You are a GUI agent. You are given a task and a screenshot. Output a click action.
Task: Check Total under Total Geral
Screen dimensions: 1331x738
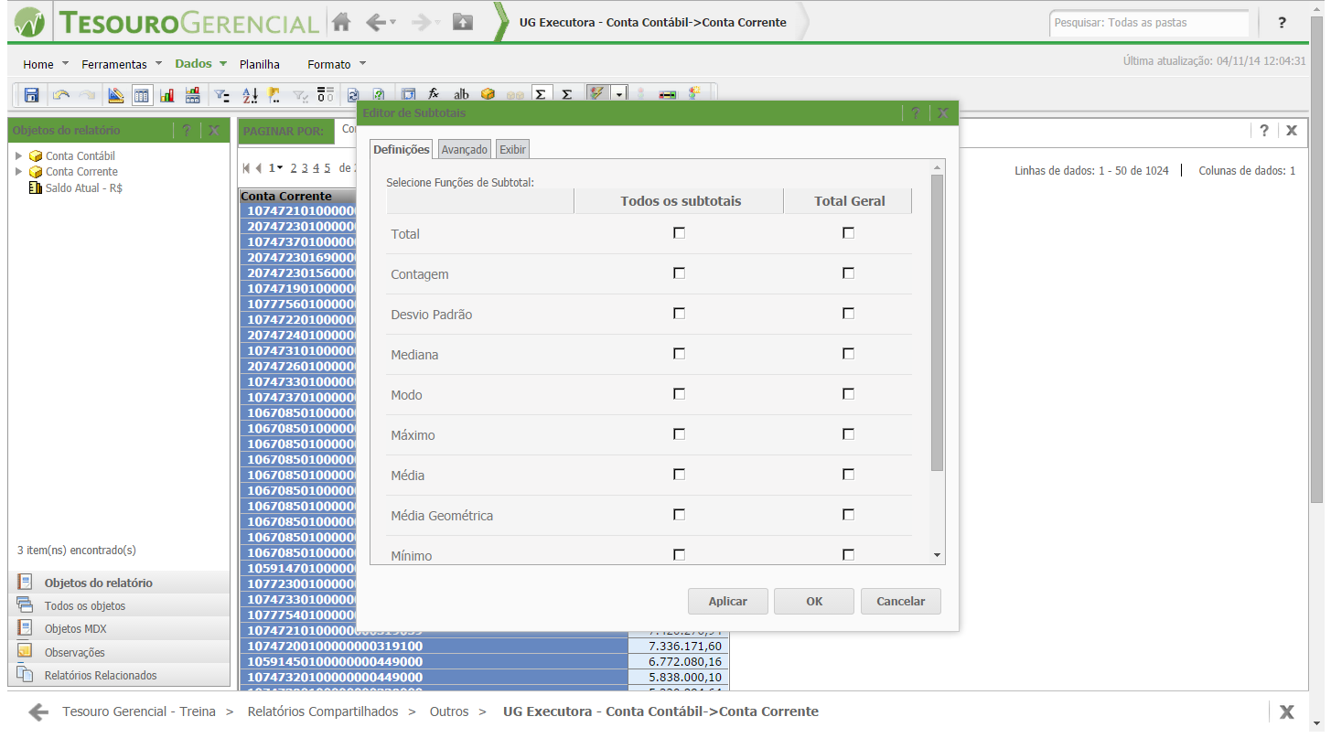[x=848, y=233]
